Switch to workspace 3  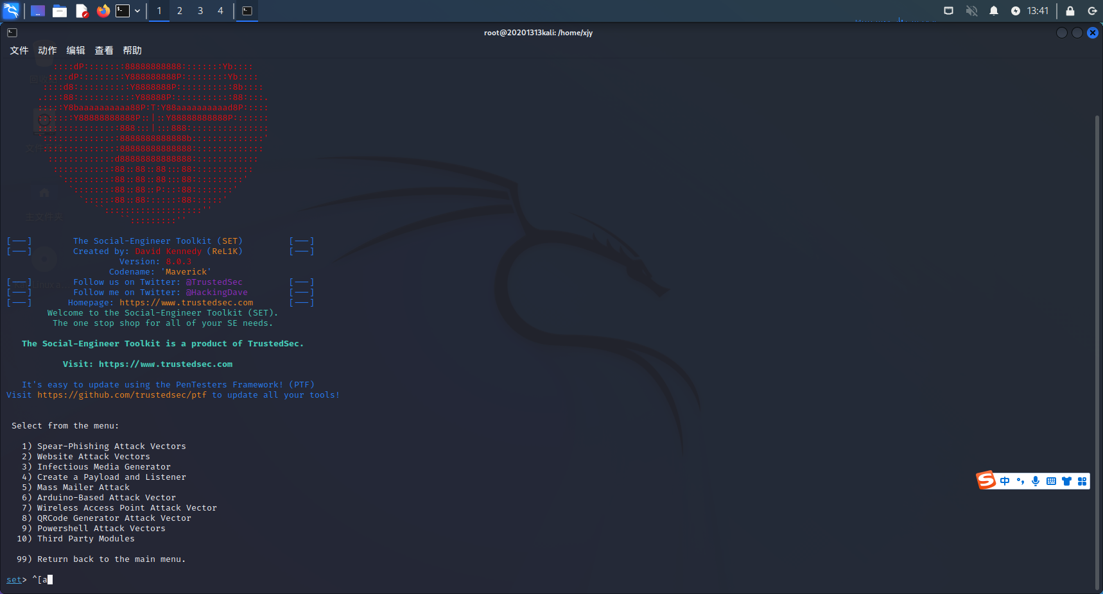pyautogui.click(x=200, y=11)
